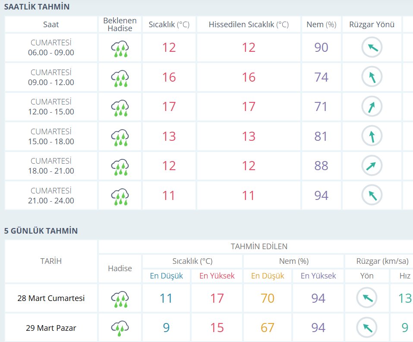Screen dimensions: 413x342
Task: Click the 28 Mart Cumartesi date cell
Action: pos(51,298)
